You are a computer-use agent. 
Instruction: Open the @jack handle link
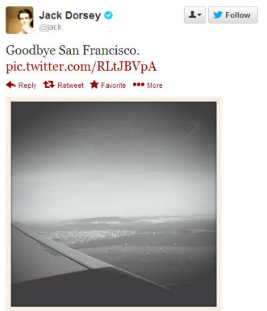coord(51,27)
